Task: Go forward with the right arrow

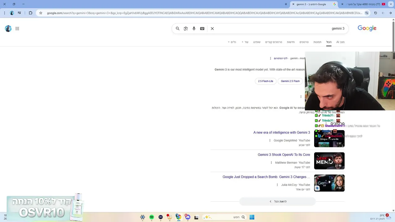Action: pyautogui.click(x=390, y=13)
